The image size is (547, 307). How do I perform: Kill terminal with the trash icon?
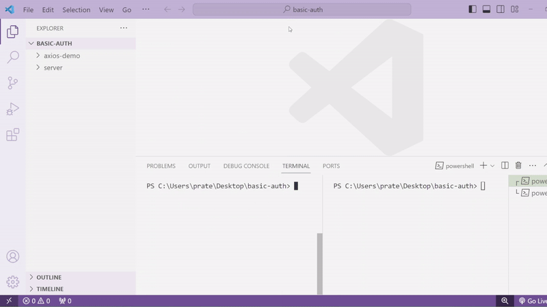point(518,166)
